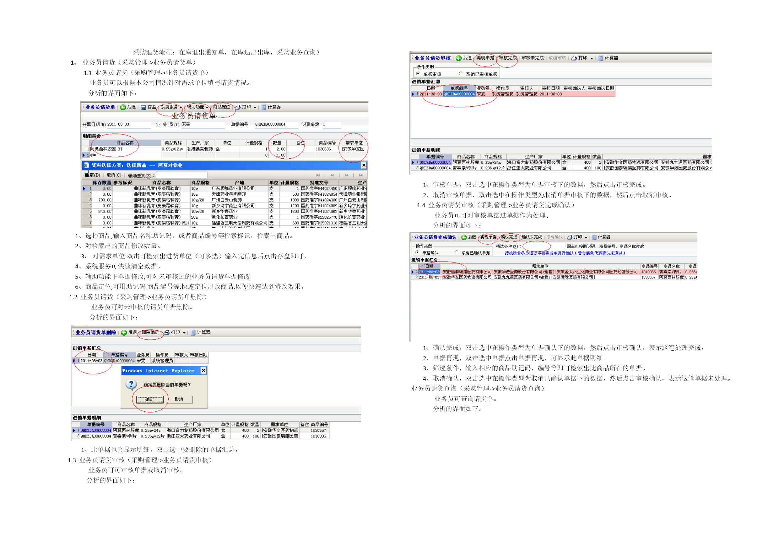Click green 后退 icon in 业务员请货完成确认 toolbar
Image resolution: width=779 pixels, height=550 pixels.
point(464,238)
